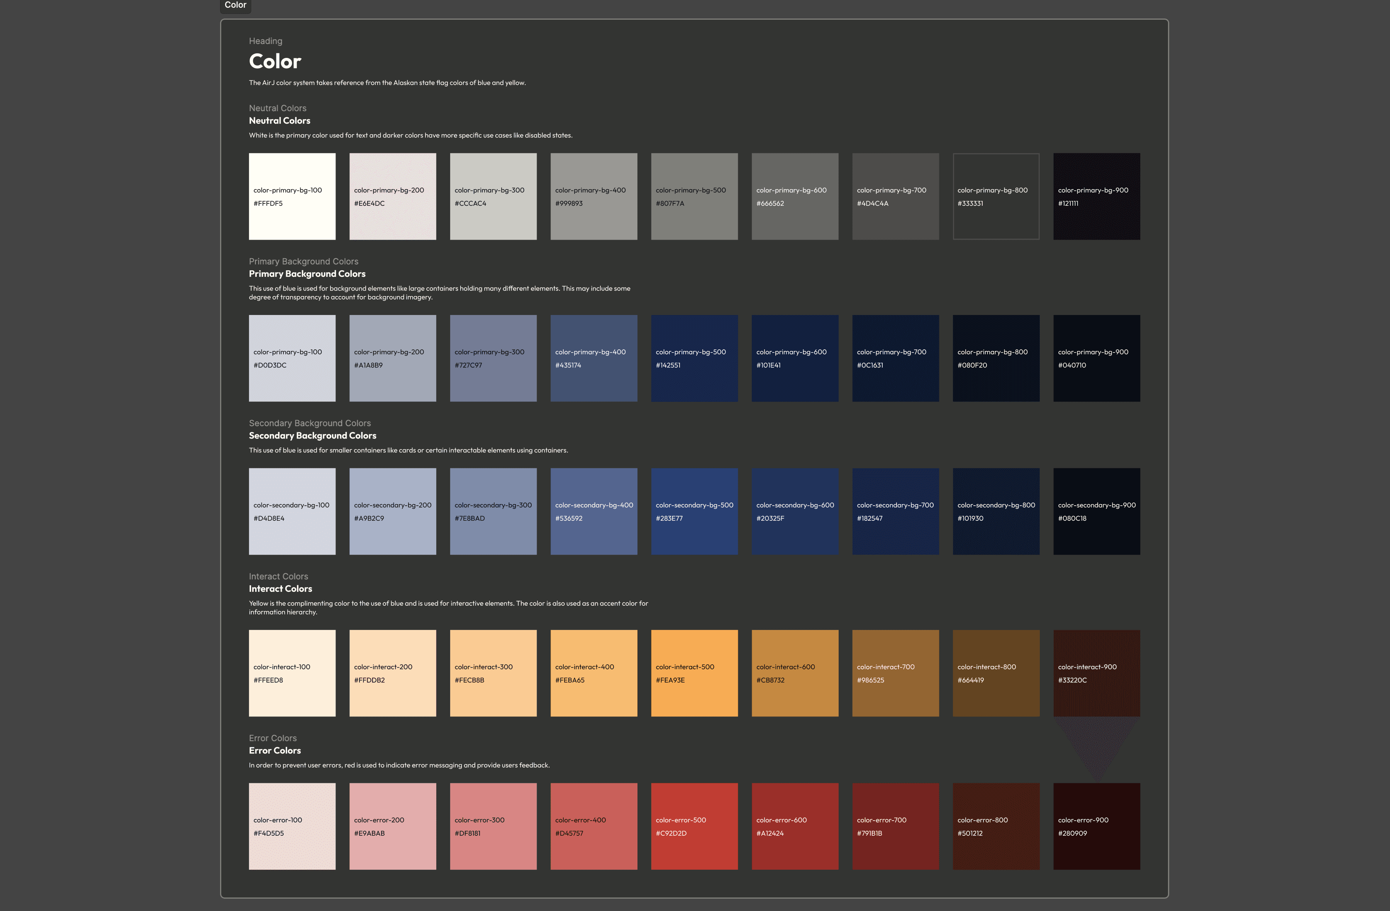Select the #D0D3DC light blue swatch
Screen dimensions: 1390x911
click(292, 359)
